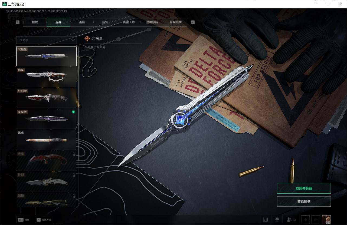The image size is (347, 225).
Task: Click the first empty squad slot plus
Action: coord(305,220)
